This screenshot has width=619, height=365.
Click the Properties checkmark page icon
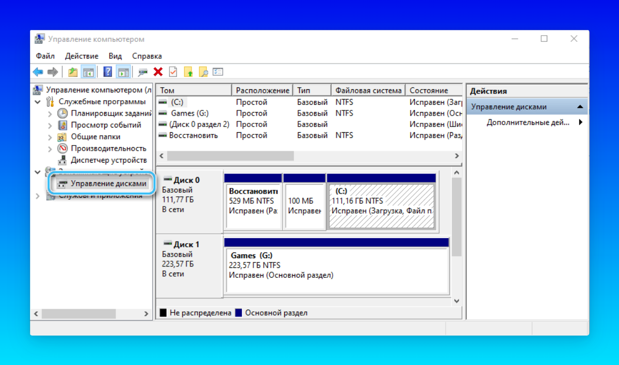point(173,72)
